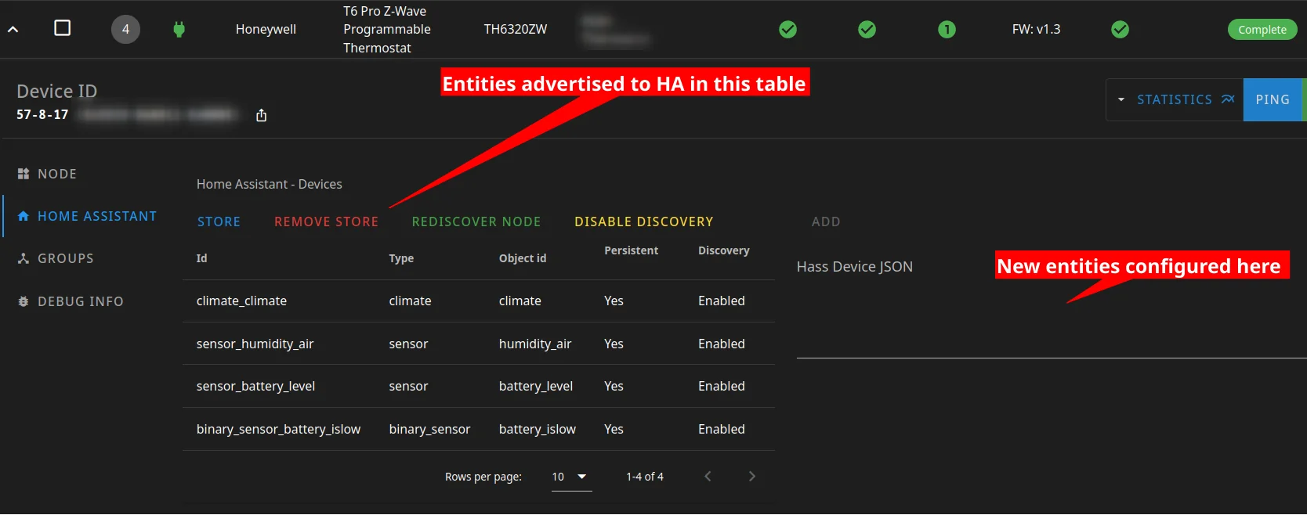Open the rows per page dropdown
Viewport: 1307px width, 515px height.
571,477
